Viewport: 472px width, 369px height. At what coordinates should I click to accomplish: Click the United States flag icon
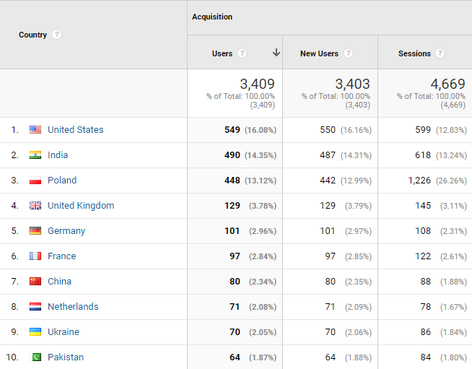(35, 130)
